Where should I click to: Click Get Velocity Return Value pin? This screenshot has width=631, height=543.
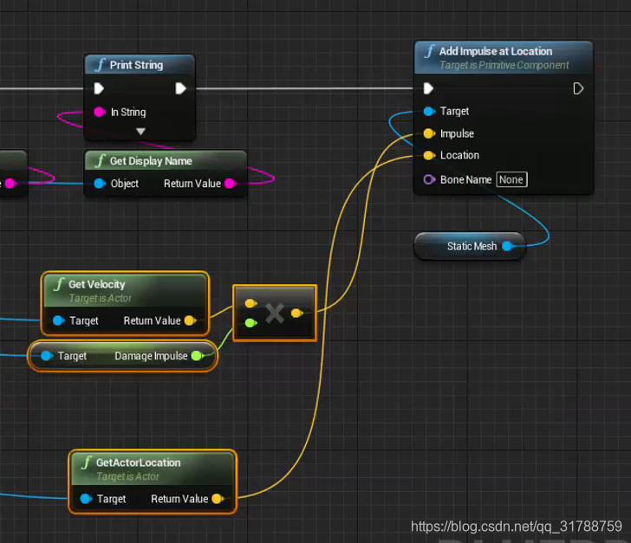pyautogui.click(x=190, y=320)
